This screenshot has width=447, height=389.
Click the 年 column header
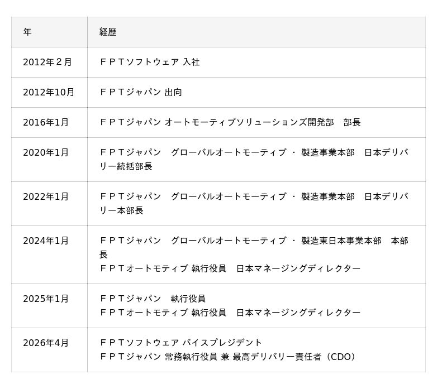point(27,32)
